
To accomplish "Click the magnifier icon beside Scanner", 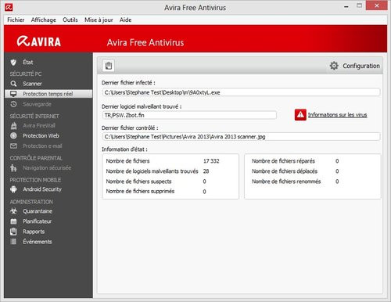I will (13, 84).
